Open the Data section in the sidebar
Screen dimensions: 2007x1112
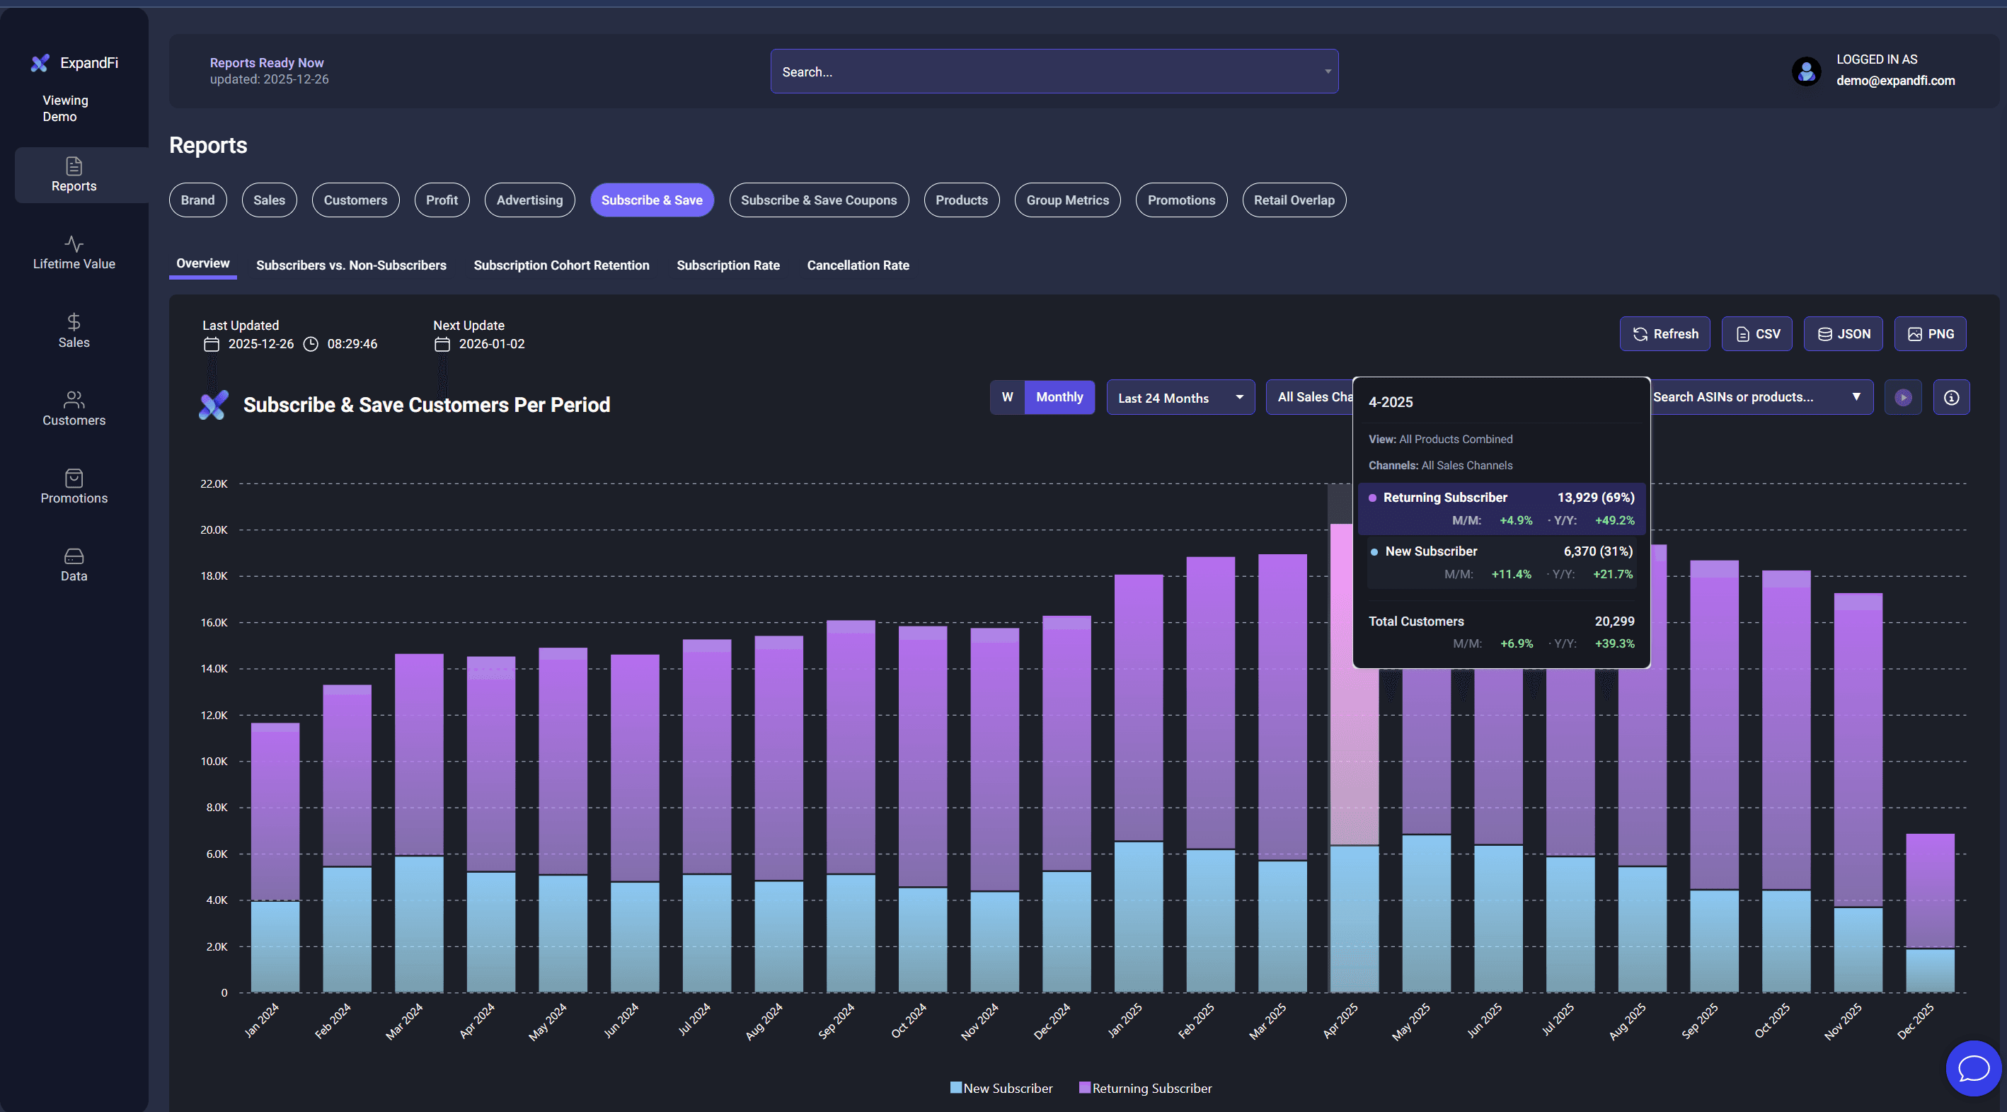click(74, 563)
